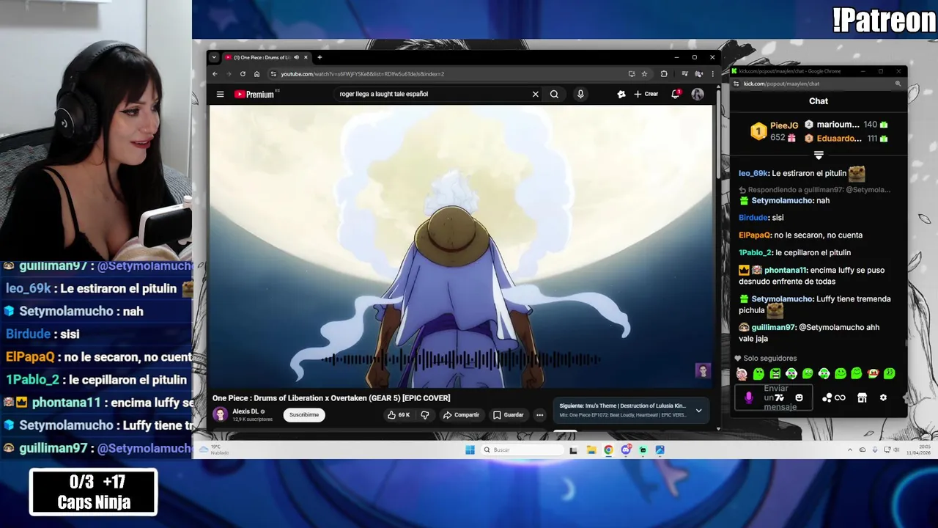Open marioum... leaderboard entry
The width and height of the screenshot is (938, 528).
pos(846,125)
